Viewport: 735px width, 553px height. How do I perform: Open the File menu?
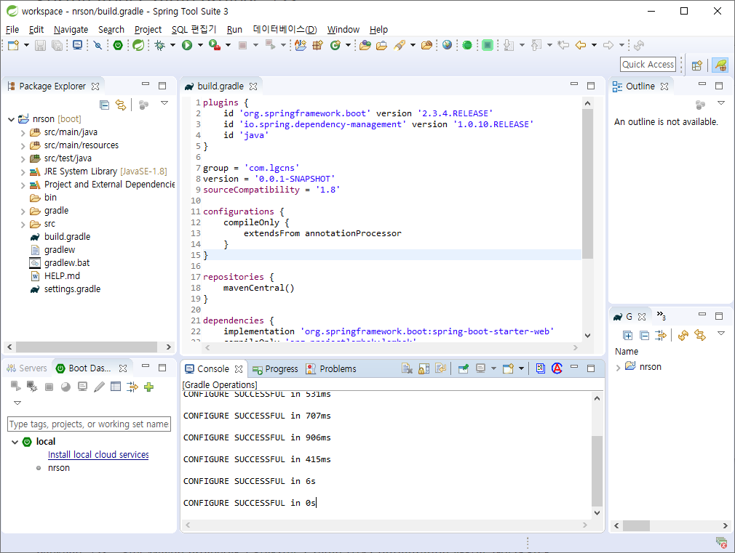point(12,30)
